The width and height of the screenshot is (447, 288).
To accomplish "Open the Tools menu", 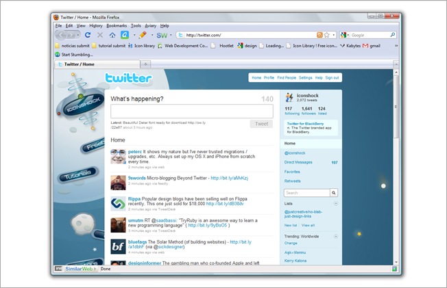I will pyautogui.click(x=136, y=25).
